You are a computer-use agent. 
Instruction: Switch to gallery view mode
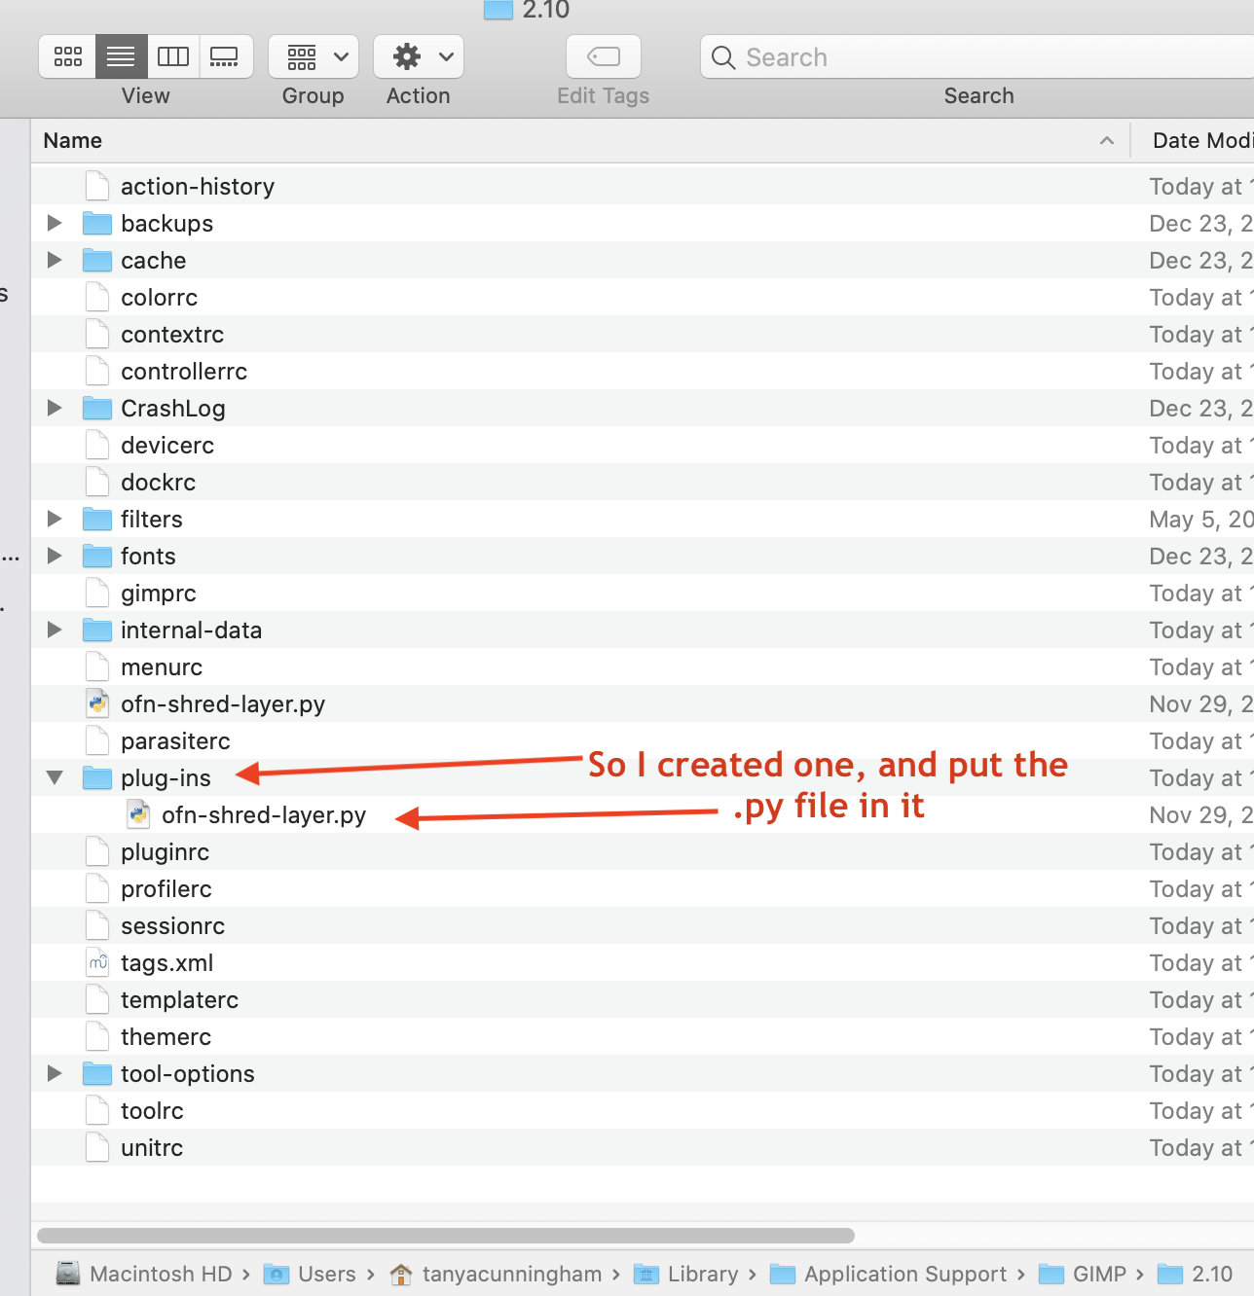(x=226, y=56)
